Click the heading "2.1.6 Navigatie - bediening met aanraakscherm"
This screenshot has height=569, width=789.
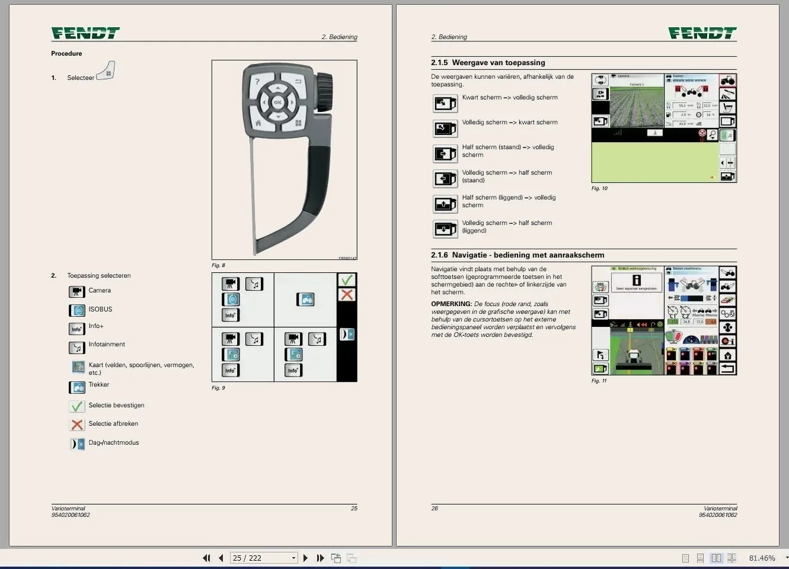pos(518,255)
